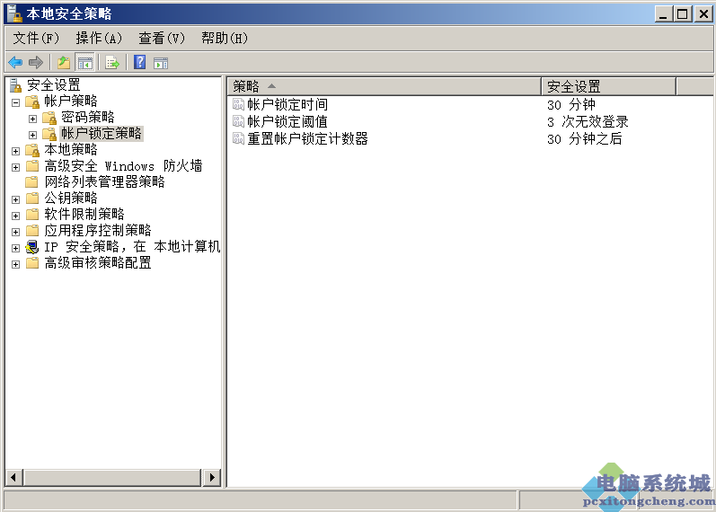The width and height of the screenshot is (716, 512).
Task: Open the 文件(F) menu
Action: [36, 38]
